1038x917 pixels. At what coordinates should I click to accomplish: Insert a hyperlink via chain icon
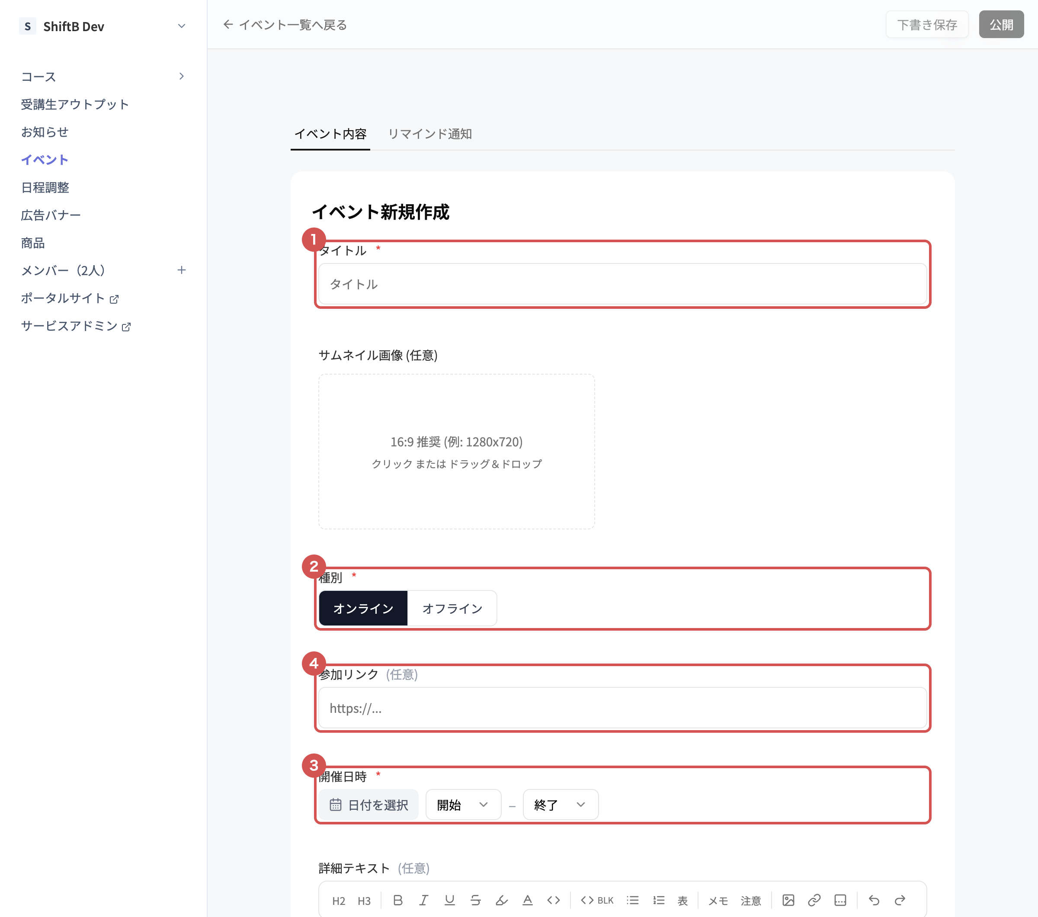814,900
